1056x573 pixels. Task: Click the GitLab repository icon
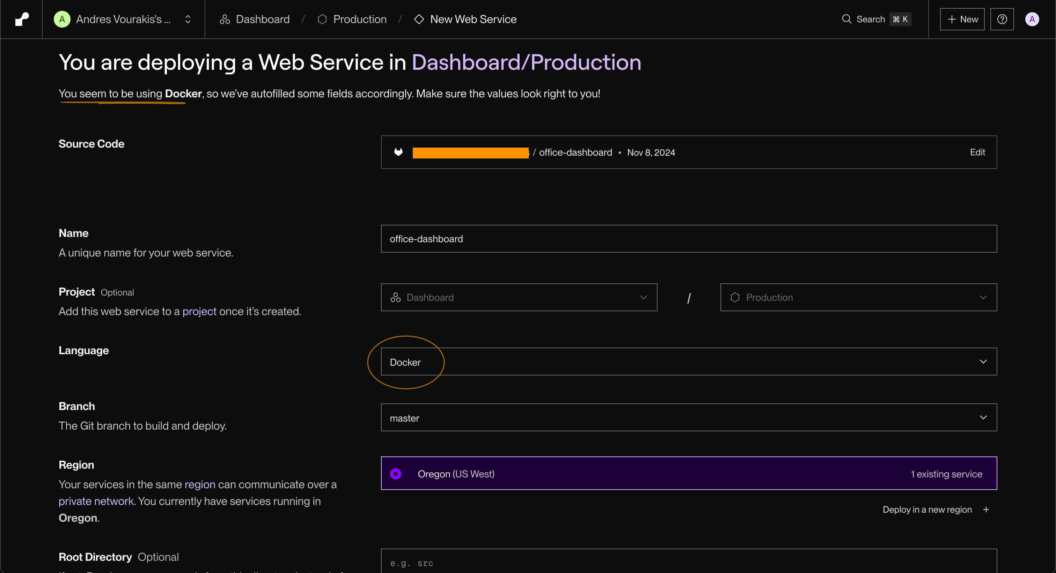(x=398, y=152)
